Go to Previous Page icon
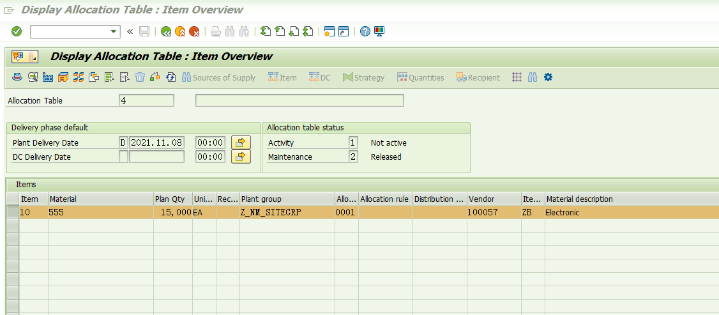 (280, 32)
